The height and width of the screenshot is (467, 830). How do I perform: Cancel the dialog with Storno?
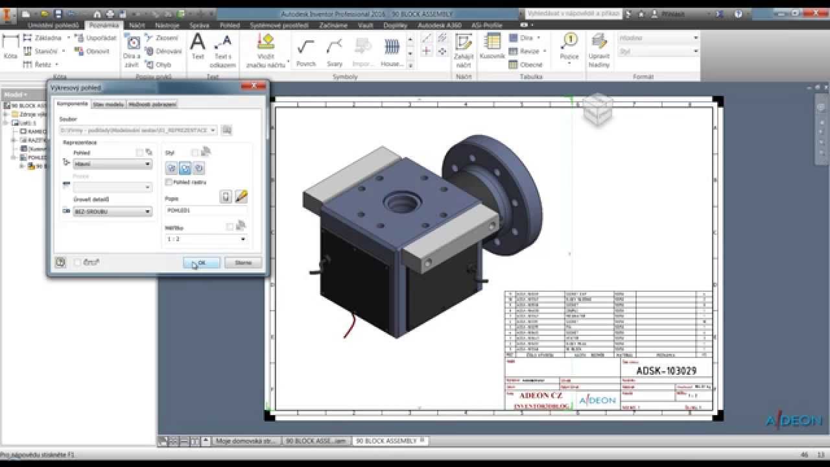coord(243,263)
